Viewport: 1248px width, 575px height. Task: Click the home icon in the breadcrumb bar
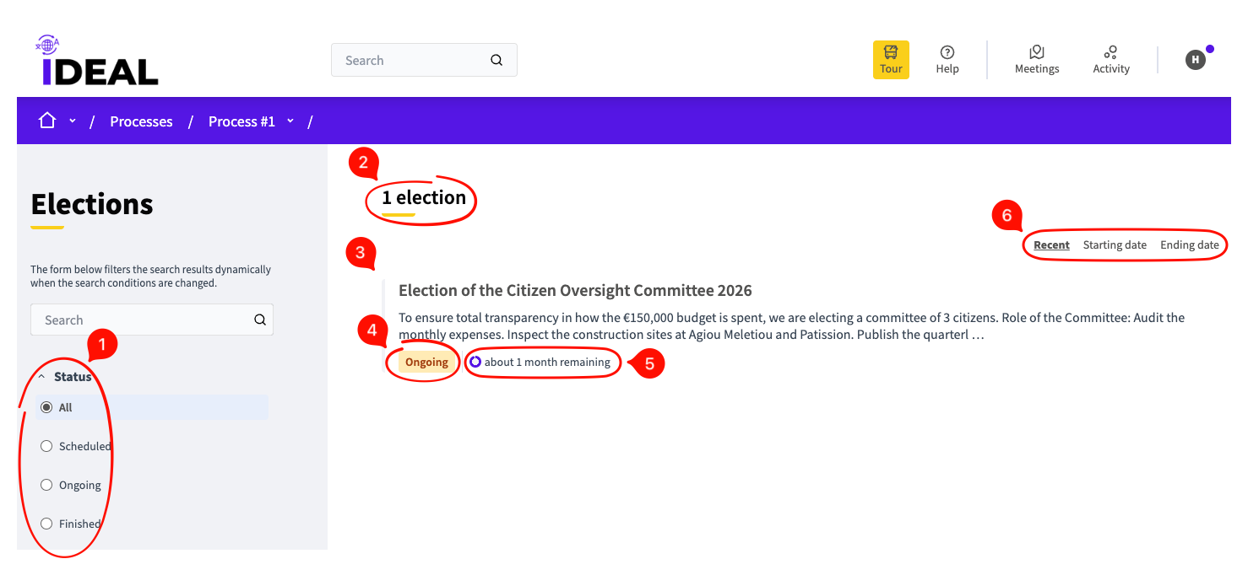pos(46,120)
